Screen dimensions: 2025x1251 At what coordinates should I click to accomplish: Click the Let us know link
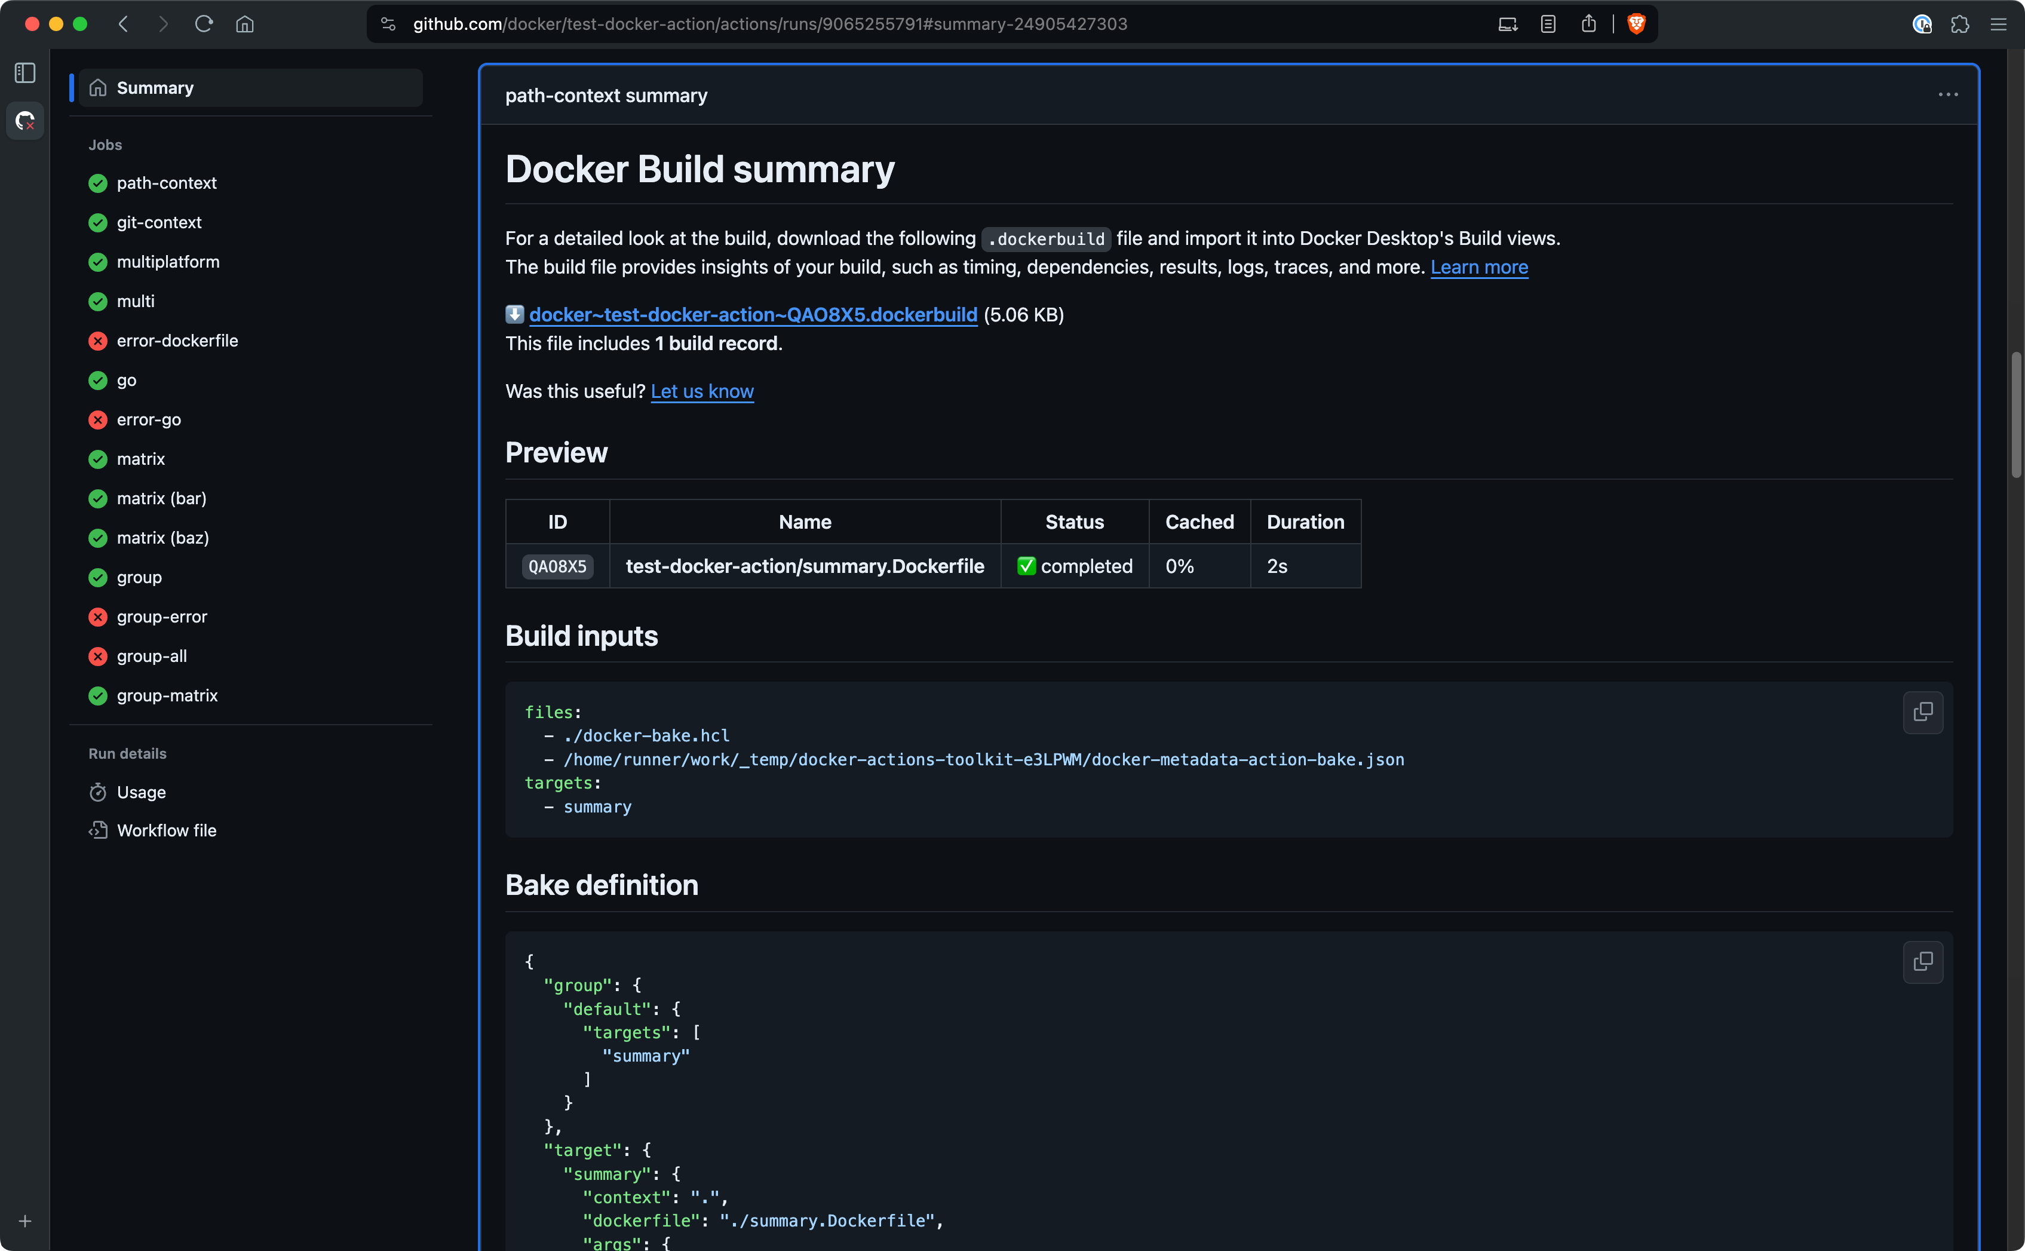(702, 391)
